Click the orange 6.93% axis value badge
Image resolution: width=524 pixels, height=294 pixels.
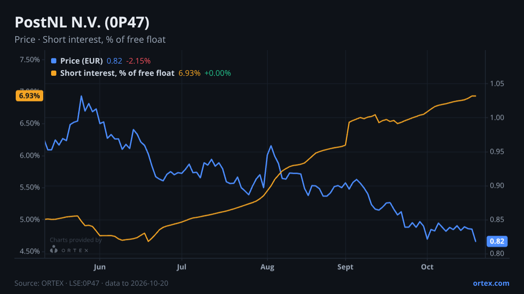click(x=29, y=95)
